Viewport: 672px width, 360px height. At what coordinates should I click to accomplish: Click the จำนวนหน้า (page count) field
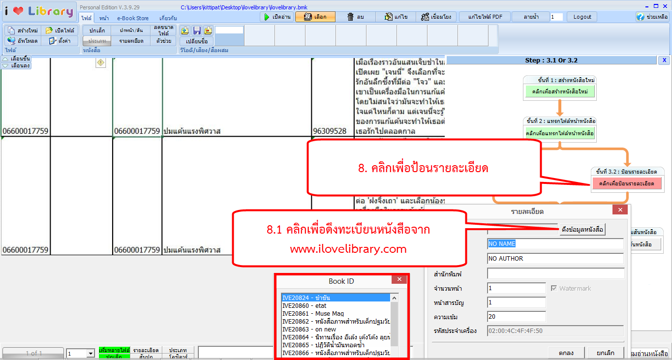[517, 288]
